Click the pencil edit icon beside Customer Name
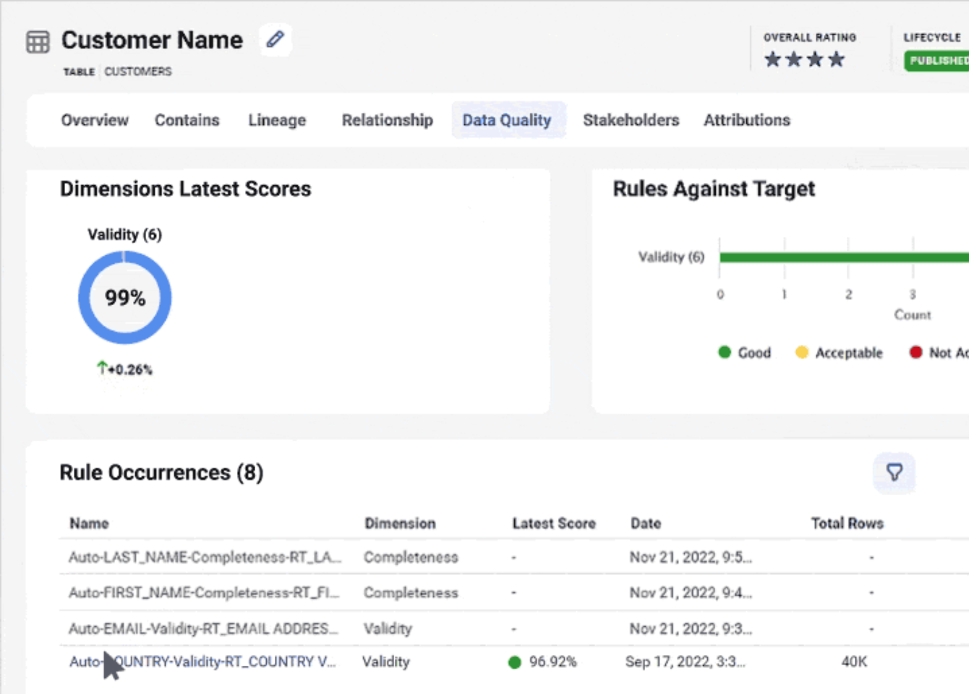Image resolution: width=969 pixels, height=694 pixels. (275, 39)
